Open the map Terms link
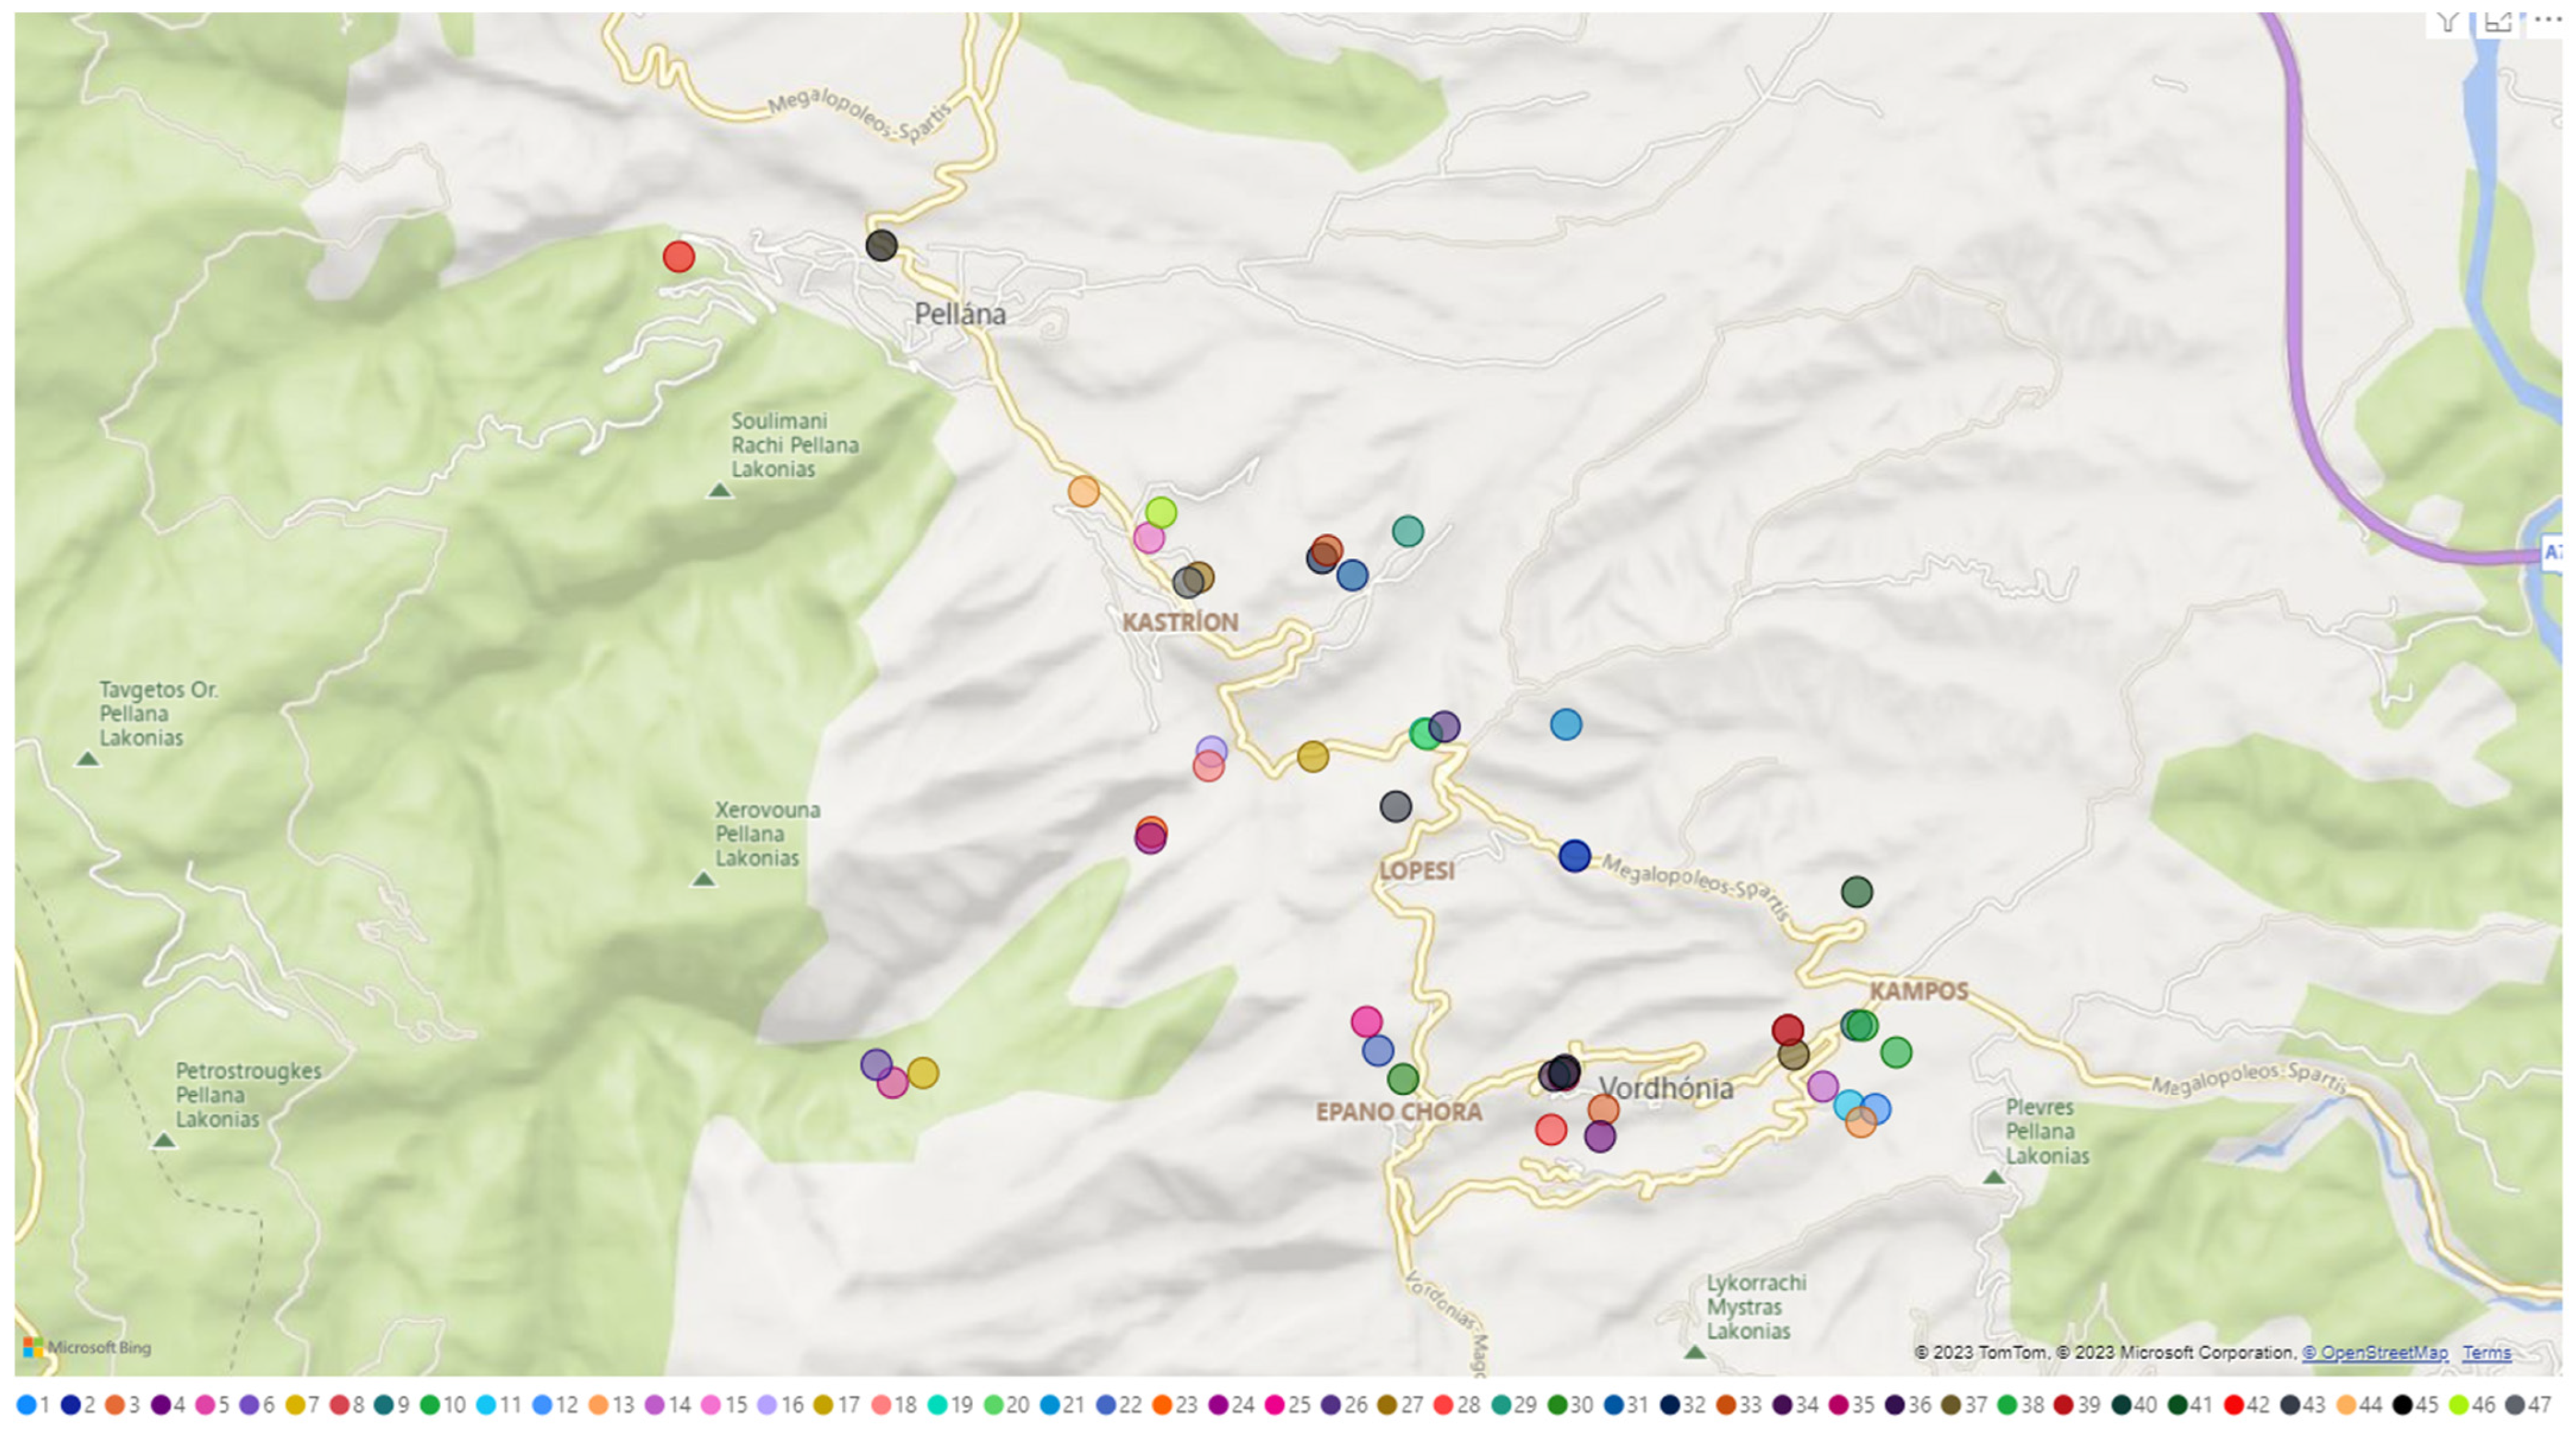The width and height of the screenshot is (2576, 1430). point(2487,1352)
